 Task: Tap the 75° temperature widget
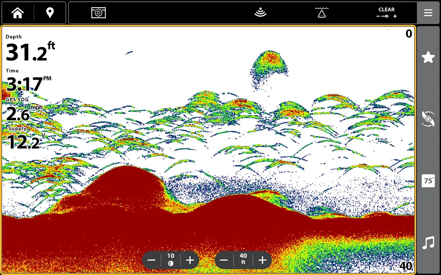pyautogui.click(x=428, y=181)
